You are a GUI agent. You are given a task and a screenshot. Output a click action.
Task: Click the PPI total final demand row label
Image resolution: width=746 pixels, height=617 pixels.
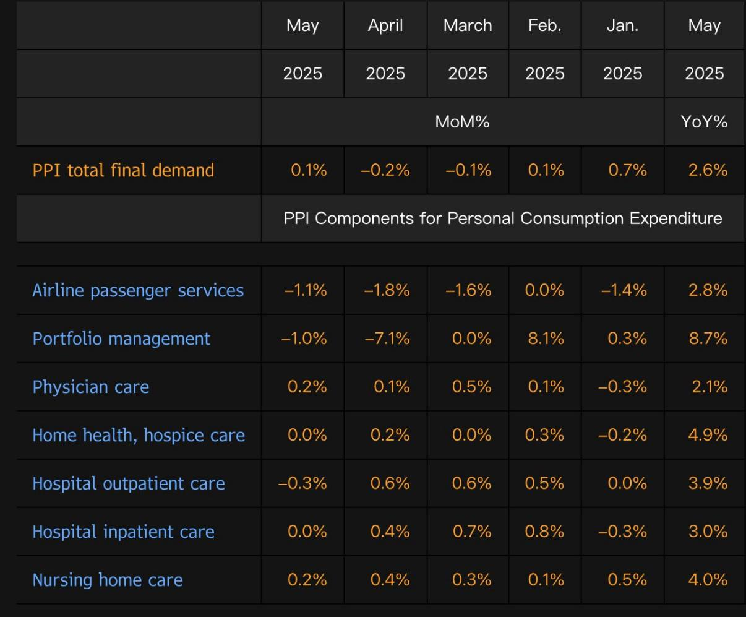[x=123, y=170]
